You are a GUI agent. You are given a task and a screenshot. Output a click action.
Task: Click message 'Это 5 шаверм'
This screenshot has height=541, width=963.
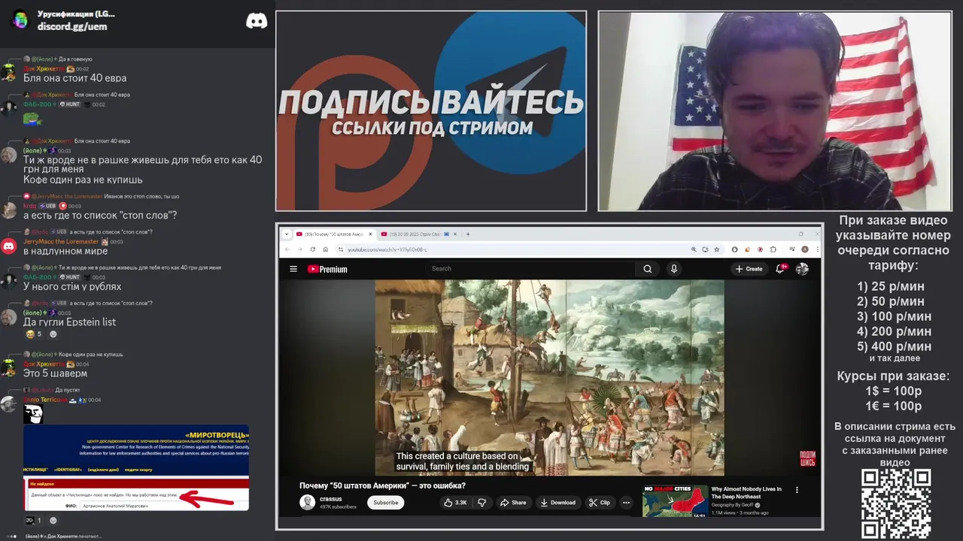55,373
